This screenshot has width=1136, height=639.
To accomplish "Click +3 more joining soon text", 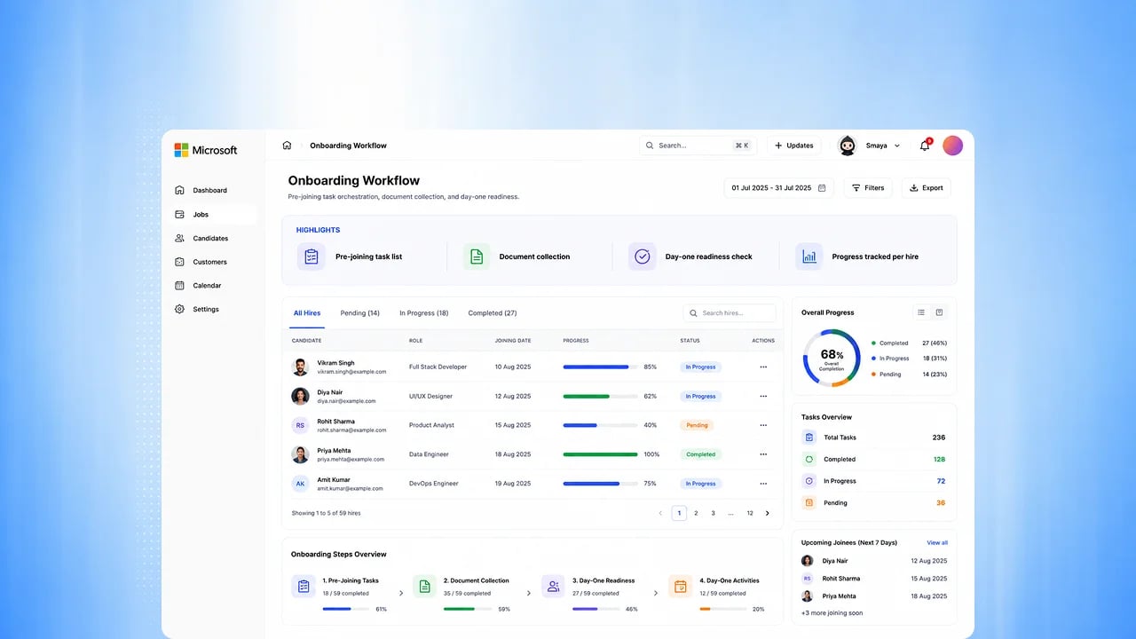I will click(832, 613).
